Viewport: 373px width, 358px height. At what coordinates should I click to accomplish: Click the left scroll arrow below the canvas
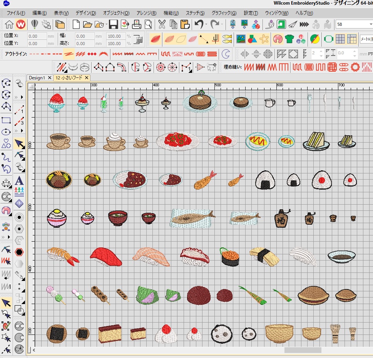(x=34, y=350)
